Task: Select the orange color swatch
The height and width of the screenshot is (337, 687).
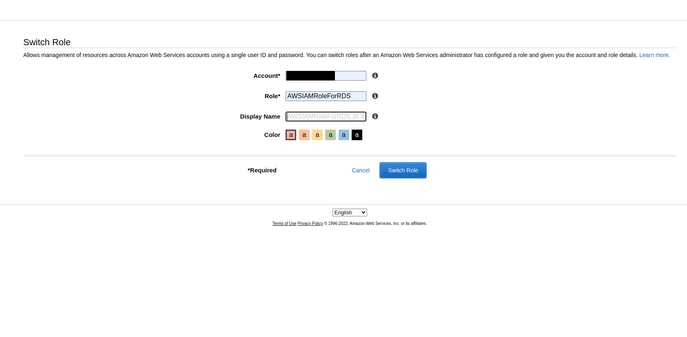Action: pyautogui.click(x=304, y=135)
